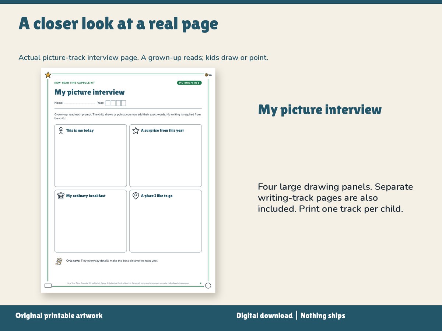Click the A surprise from this year label
The width and height of the screenshot is (442, 331).
(162, 131)
